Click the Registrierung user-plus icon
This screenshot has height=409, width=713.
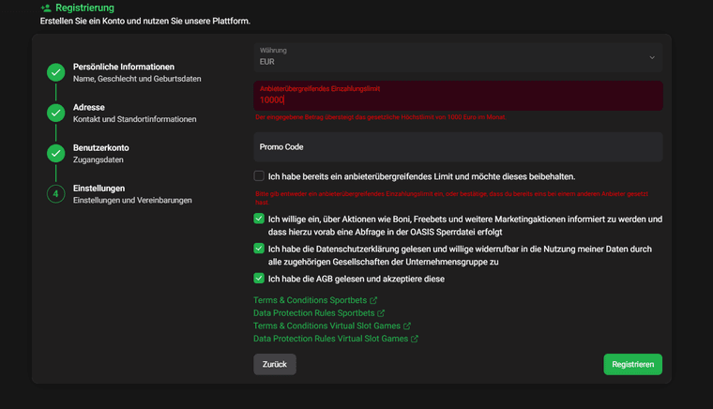pyautogui.click(x=45, y=8)
